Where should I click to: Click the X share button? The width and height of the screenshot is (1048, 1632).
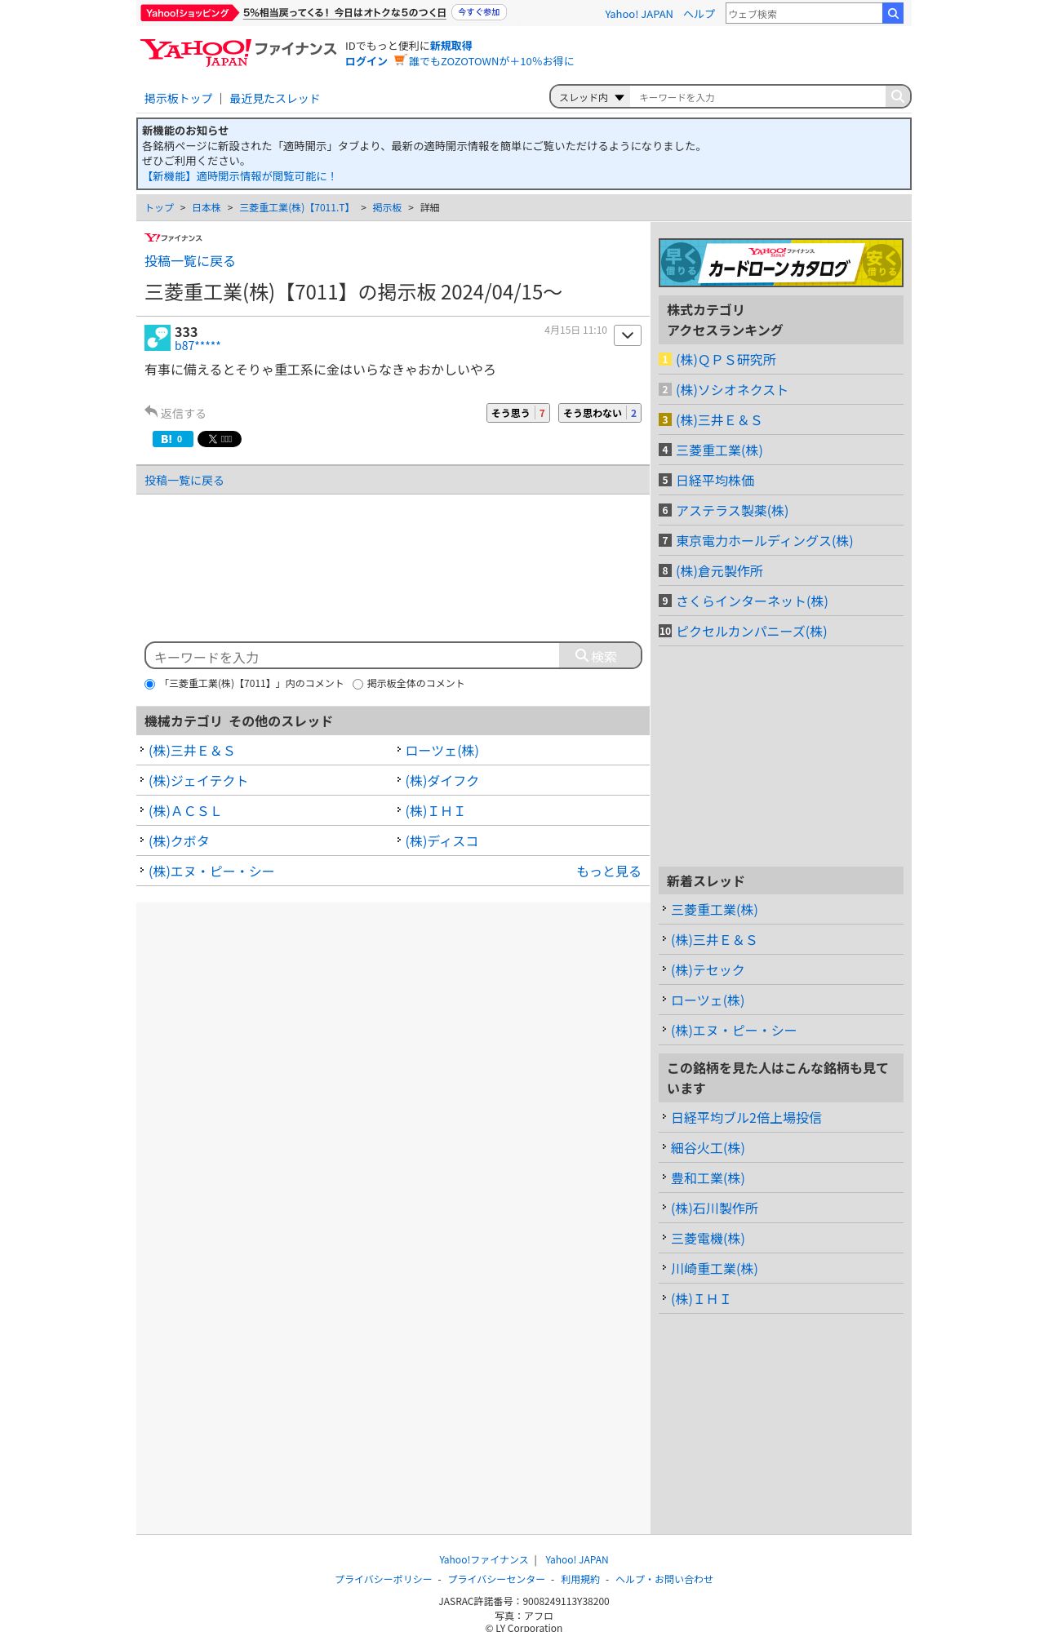pos(220,439)
